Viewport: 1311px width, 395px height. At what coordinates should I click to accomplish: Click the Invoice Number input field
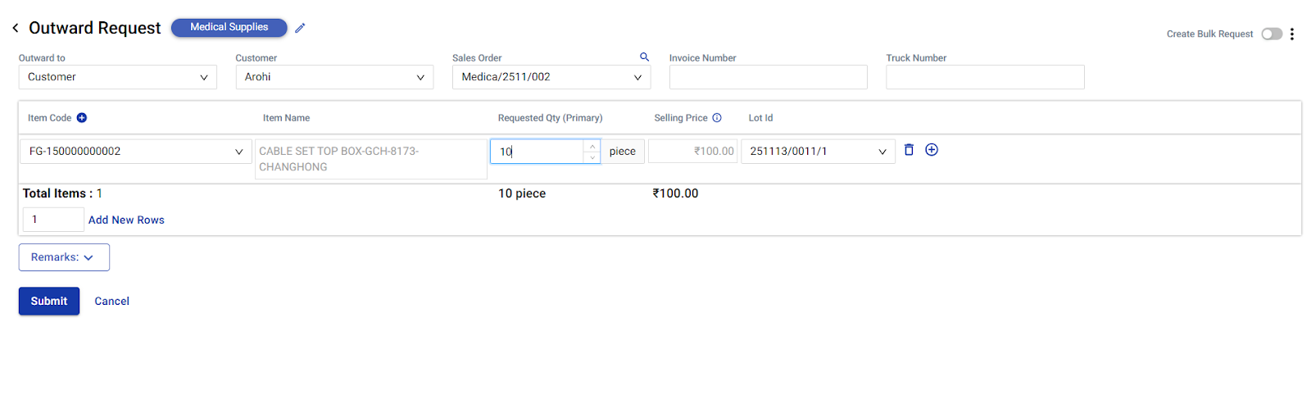coord(768,77)
